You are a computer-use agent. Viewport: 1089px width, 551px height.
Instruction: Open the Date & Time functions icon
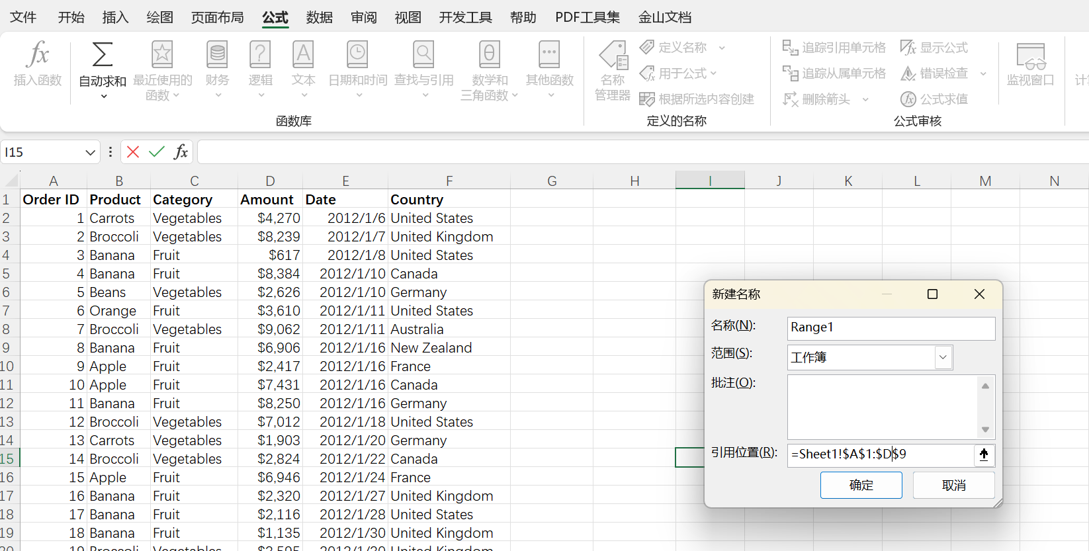pyautogui.click(x=357, y=56)
